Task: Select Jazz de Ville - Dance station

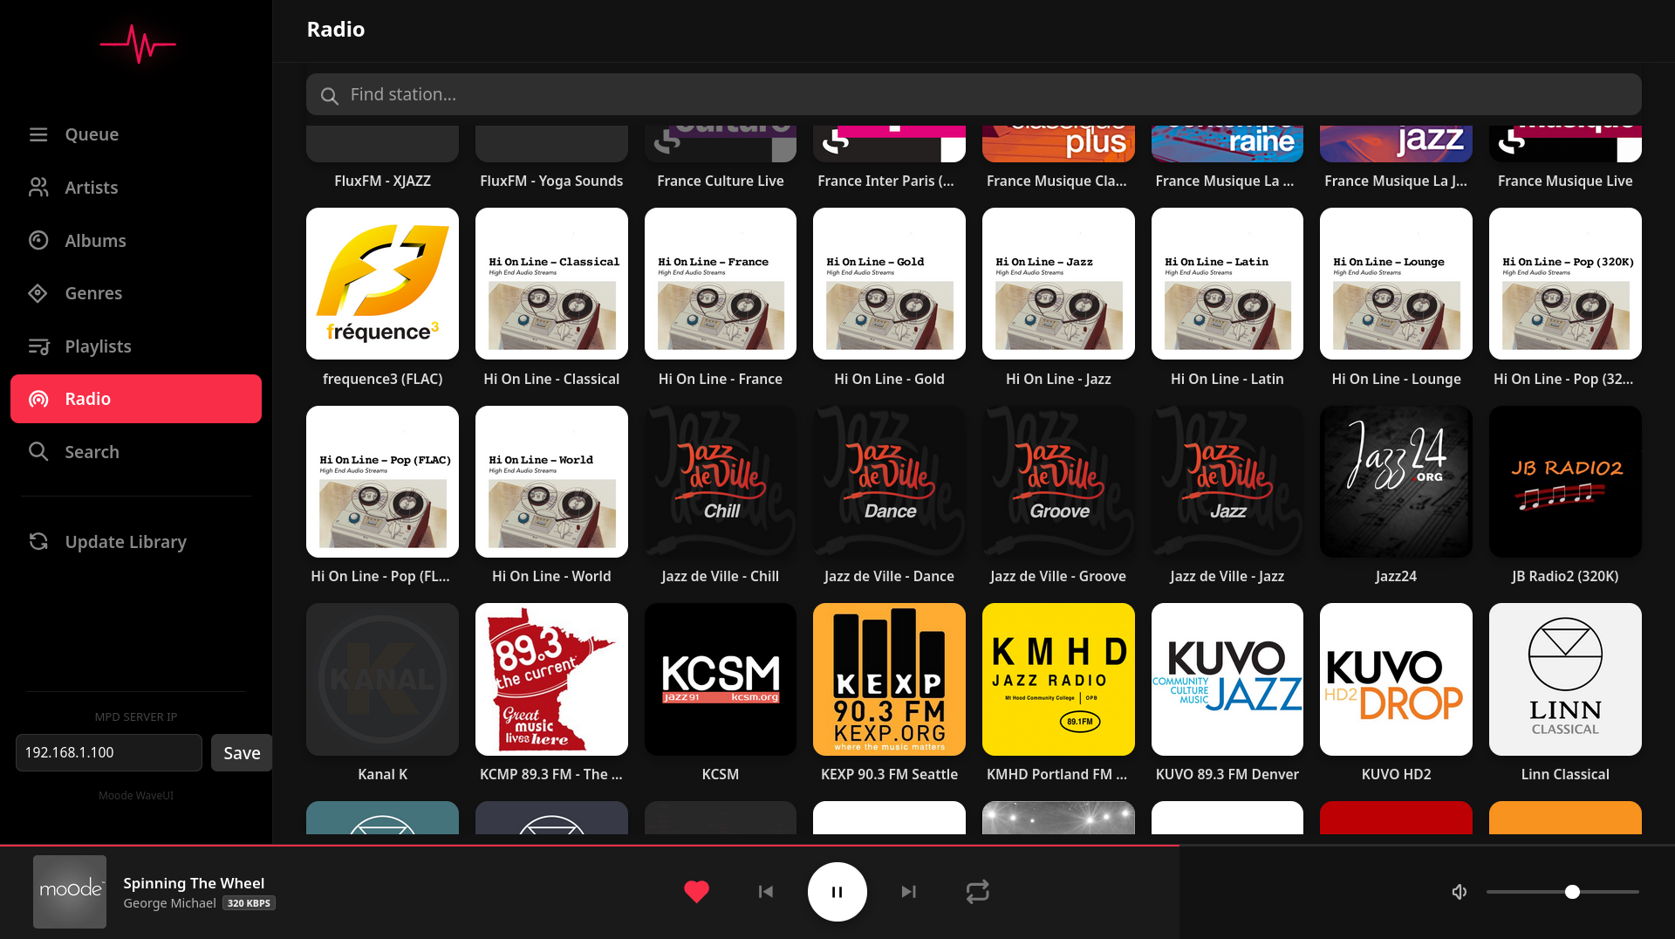Action: (x=889, y=482)
